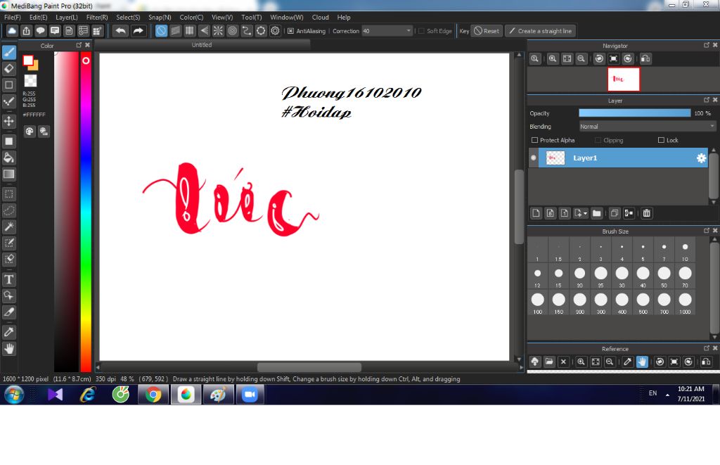Select the Magic Wand tool
Screen dimensions: 720x465
(x=8, y=227)
